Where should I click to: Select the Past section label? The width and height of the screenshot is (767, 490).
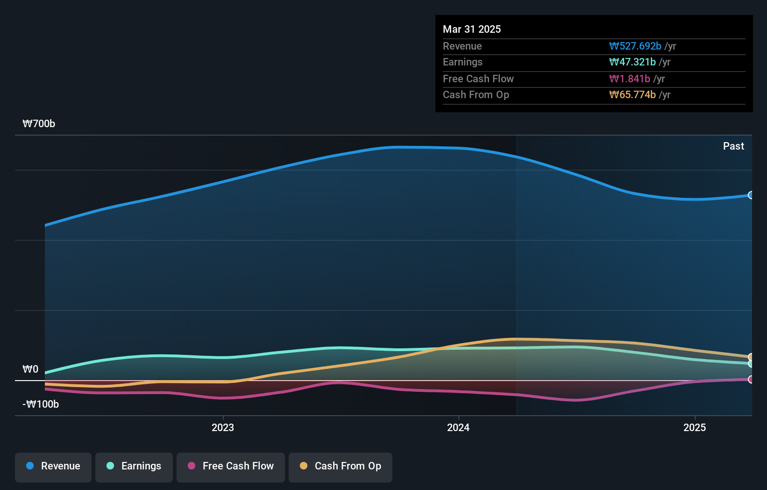(733, 146)
